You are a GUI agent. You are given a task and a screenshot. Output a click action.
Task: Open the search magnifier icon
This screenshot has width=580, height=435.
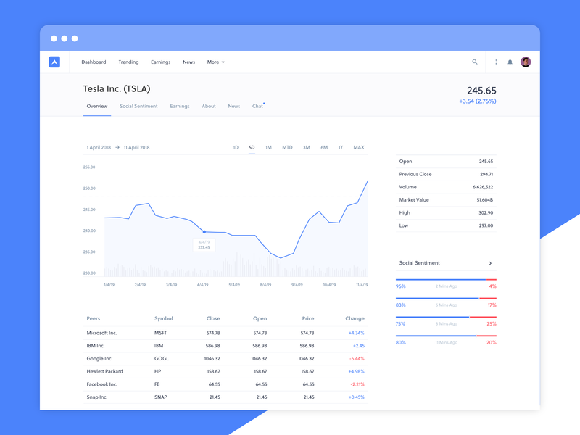[475, 62]
